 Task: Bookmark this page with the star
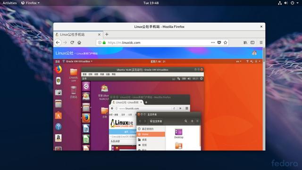[x=226, y=42]
